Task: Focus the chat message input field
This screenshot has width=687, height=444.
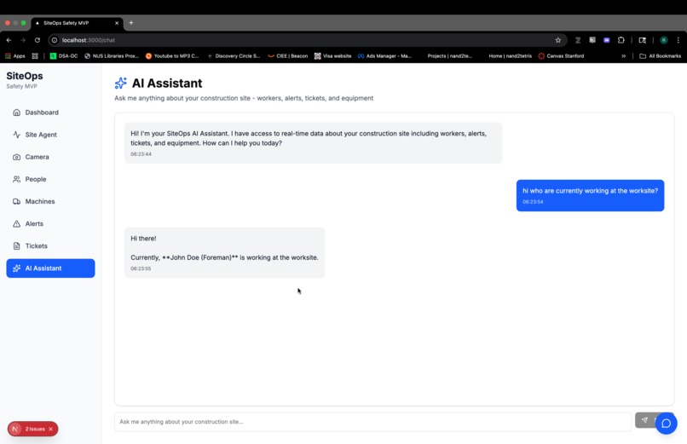Action: click(372, 422)
